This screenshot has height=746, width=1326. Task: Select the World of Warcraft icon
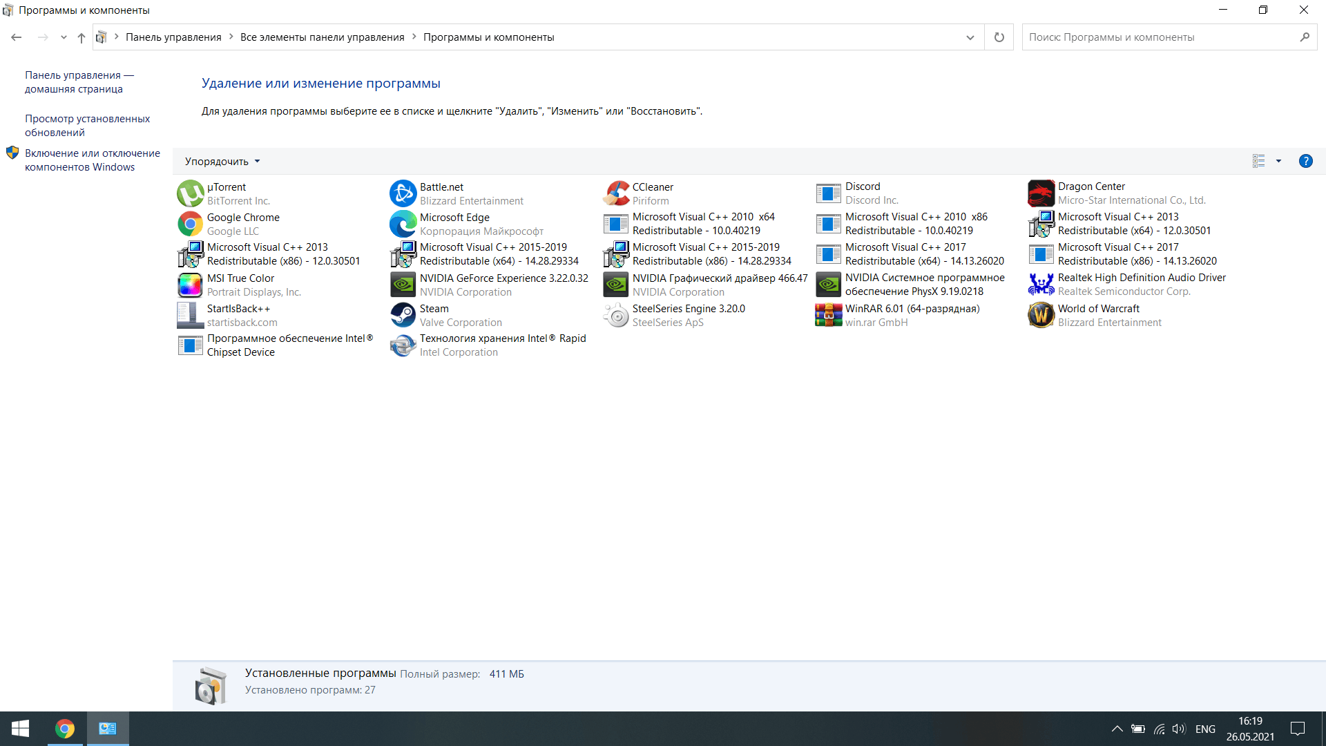point(1041,315)
